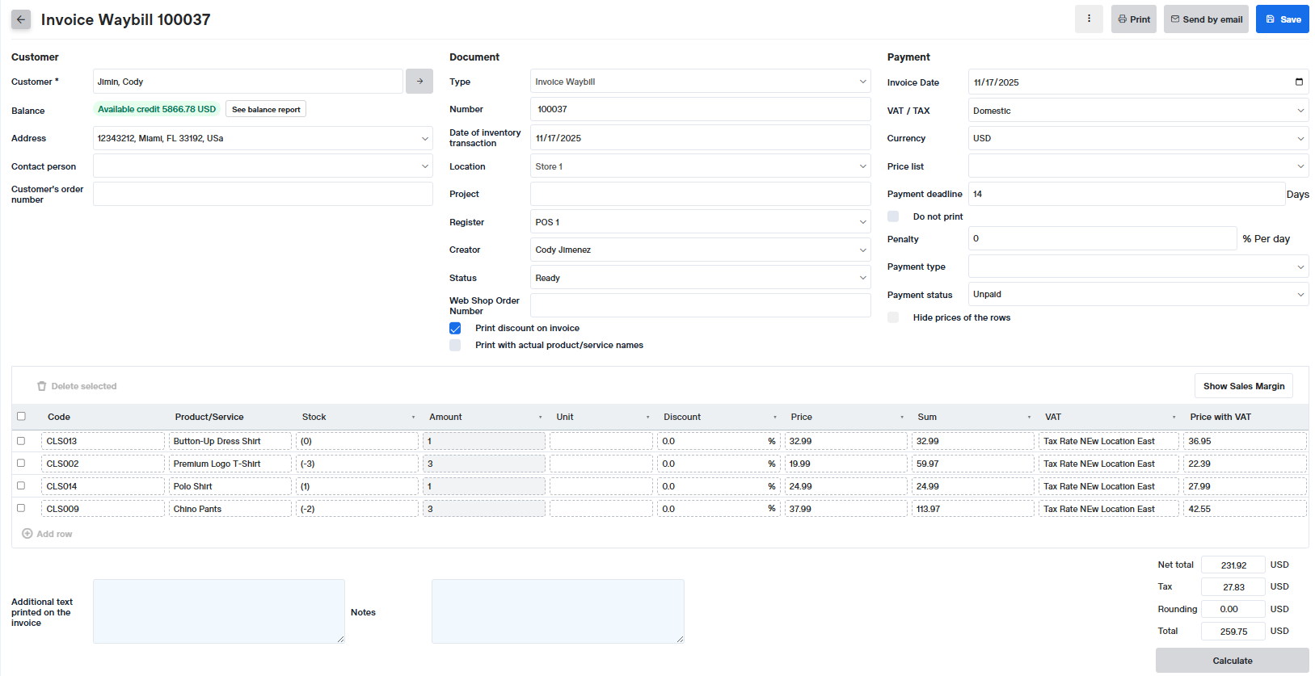Open the document Type dropdown
The height and width of the screenshot is (676, 1315).
(701, 82)
